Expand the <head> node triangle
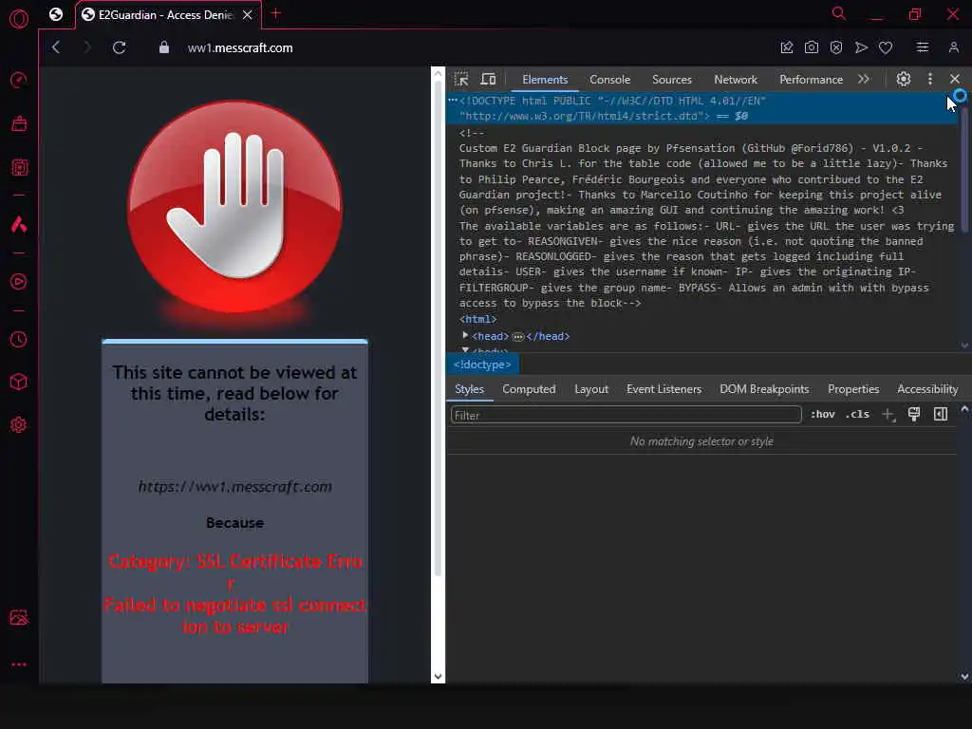 click(465, 335)
